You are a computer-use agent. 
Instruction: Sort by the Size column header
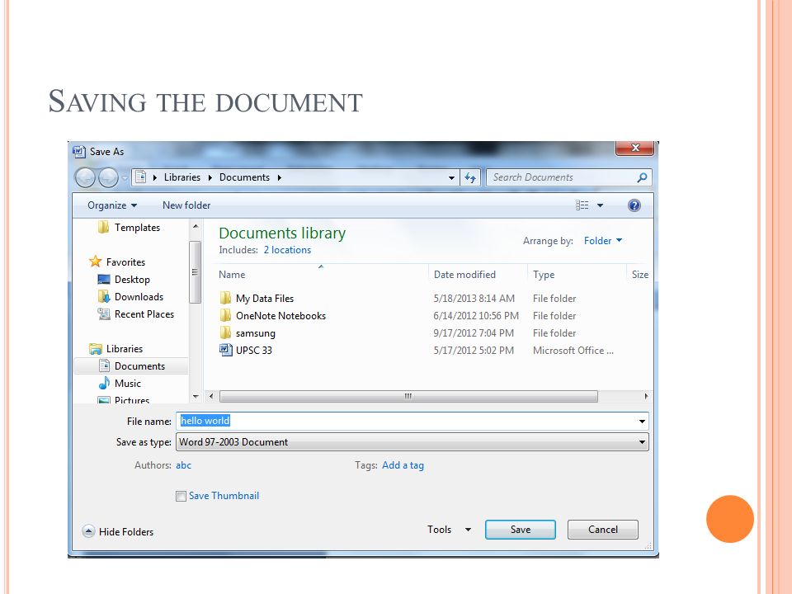639,274
